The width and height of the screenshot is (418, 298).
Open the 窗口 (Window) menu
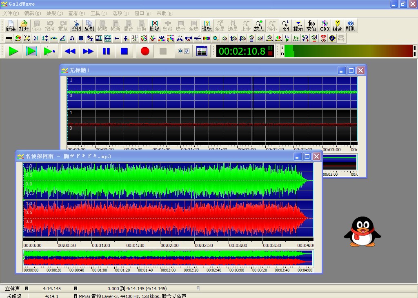pos(143,13)
